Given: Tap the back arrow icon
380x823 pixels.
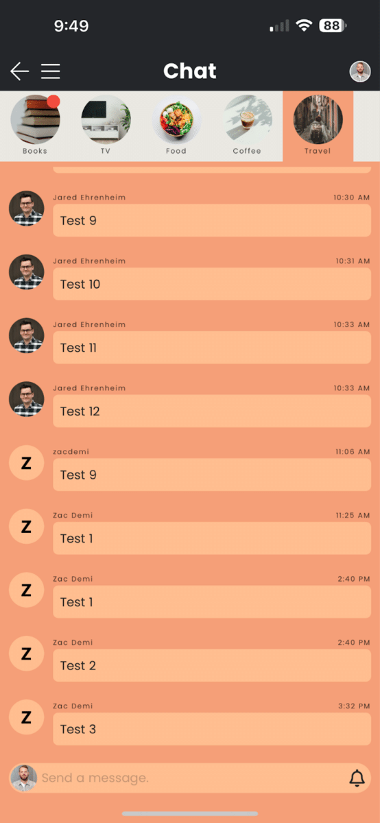Looking at the screenshot, I should [x=19, y=71].
